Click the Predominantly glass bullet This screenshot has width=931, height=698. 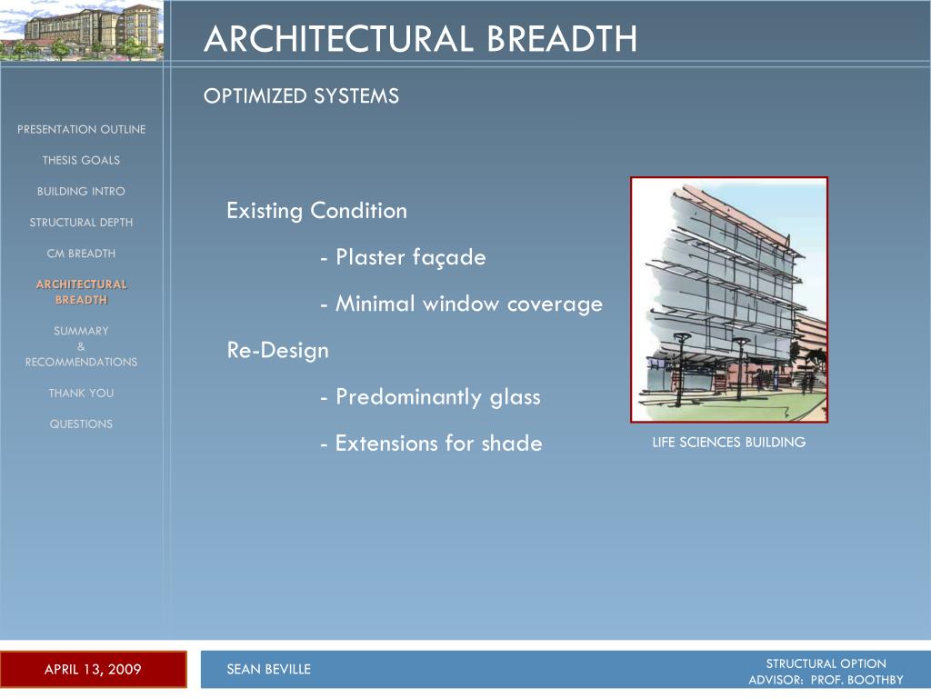coord(430,397)
